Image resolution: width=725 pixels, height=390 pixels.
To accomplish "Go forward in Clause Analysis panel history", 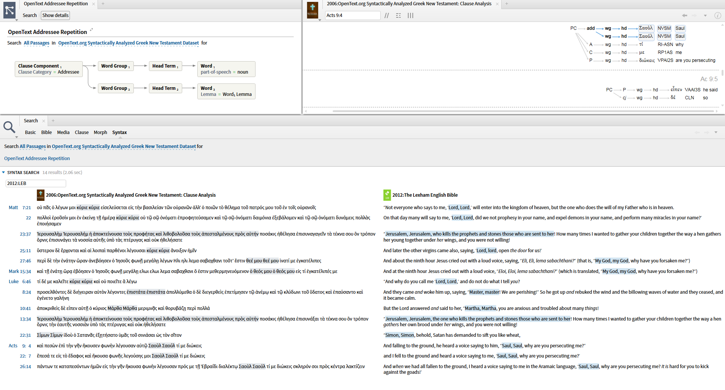I will [x=694, y=15].
